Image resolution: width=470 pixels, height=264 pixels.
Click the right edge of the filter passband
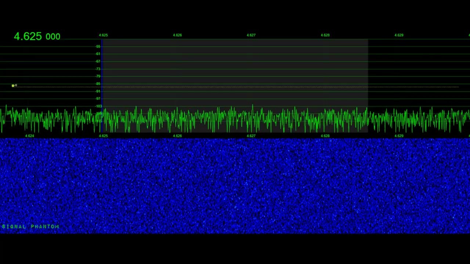(368, 86)
